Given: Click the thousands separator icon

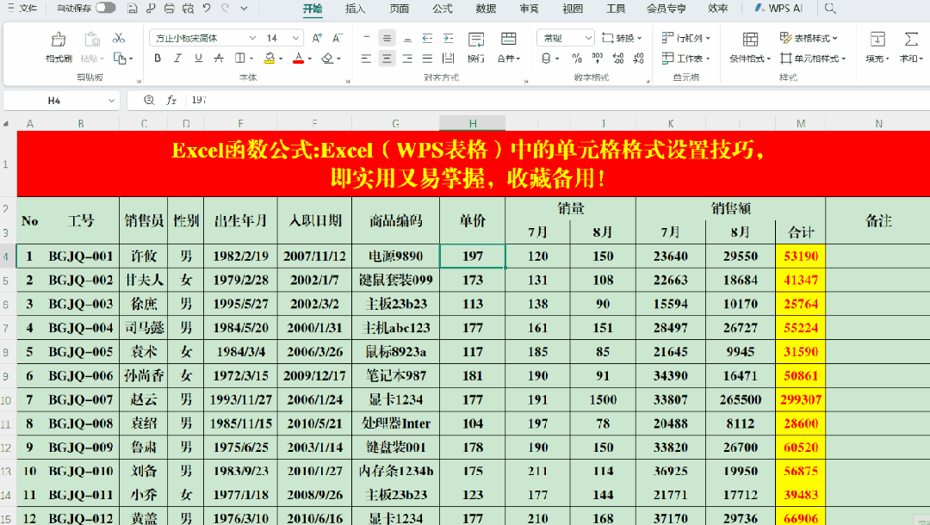Looking at the screenshot, I should click(598, 59).
